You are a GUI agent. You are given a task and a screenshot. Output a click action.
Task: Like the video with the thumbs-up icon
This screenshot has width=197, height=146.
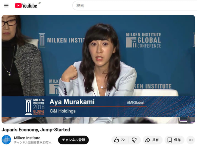click(116, 140)
